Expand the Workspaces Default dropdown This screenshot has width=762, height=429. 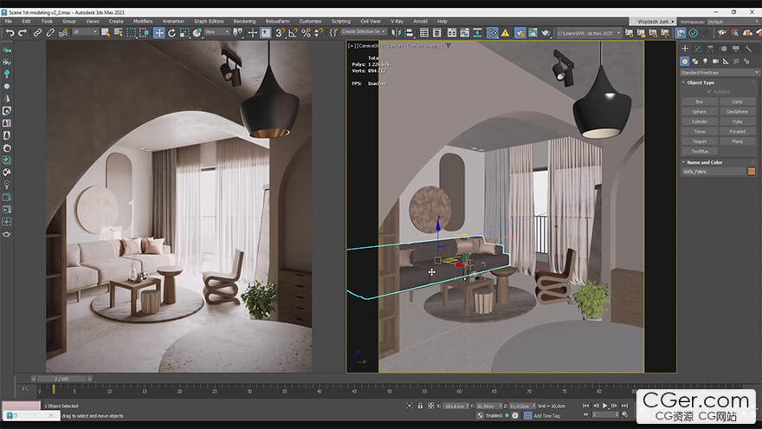(x=727, y=21)
